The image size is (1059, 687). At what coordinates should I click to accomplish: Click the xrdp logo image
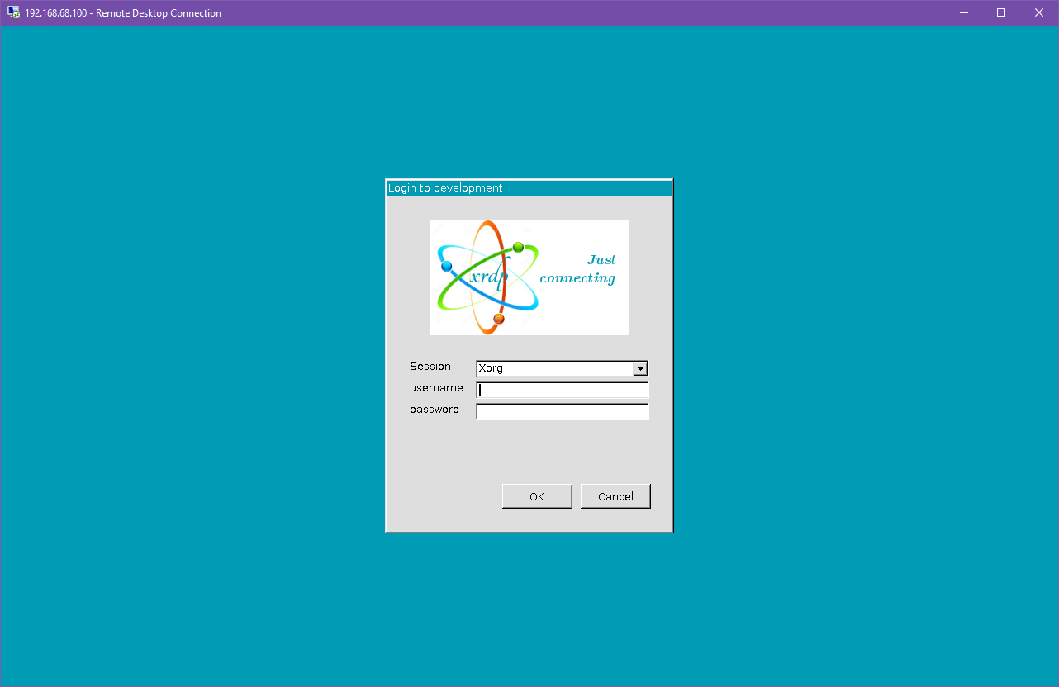pos(529,277)
